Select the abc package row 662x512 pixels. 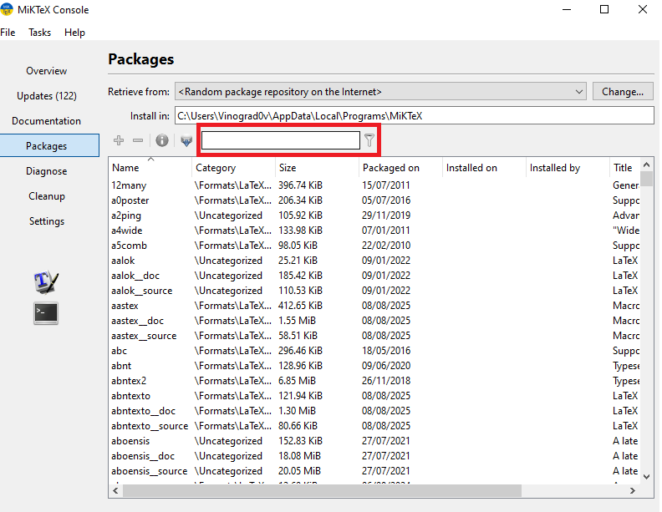tap(374, 351)
